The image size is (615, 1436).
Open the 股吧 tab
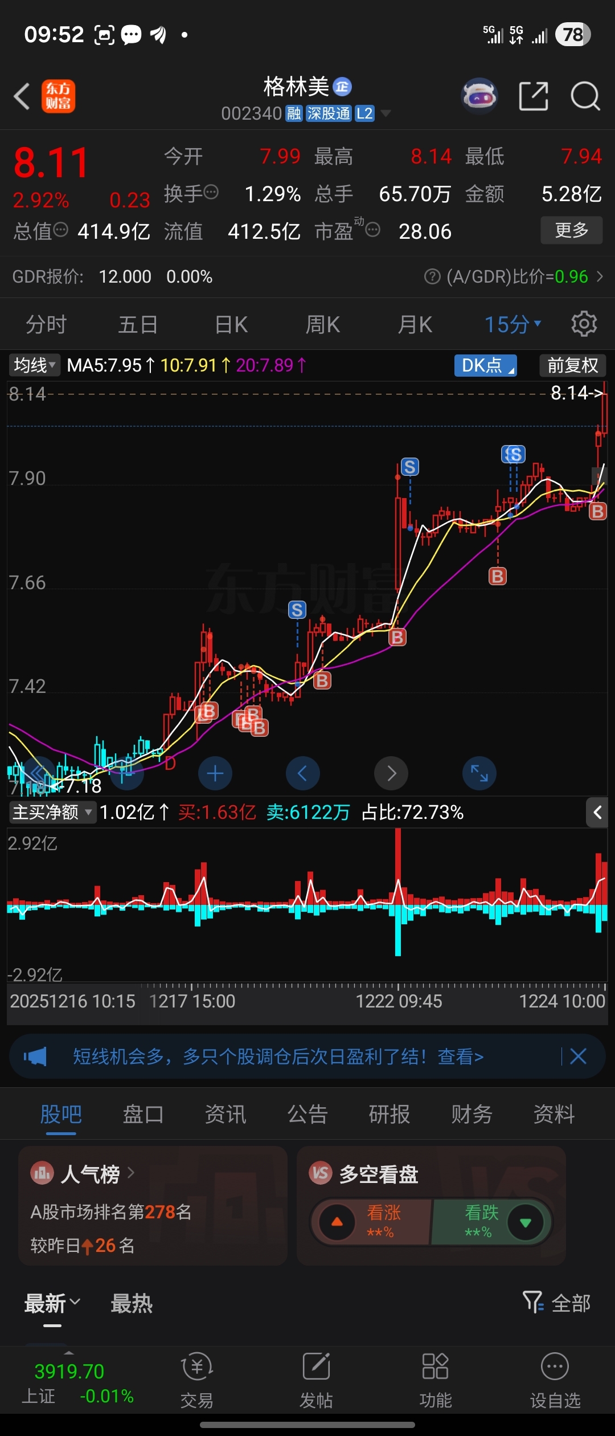[61, 1113]
